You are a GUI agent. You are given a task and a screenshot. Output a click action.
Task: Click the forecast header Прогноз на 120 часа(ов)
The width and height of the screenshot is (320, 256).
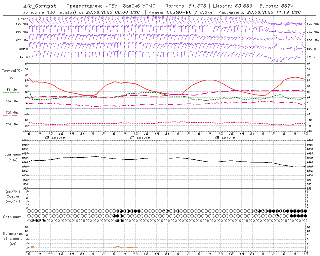[48, 12]
